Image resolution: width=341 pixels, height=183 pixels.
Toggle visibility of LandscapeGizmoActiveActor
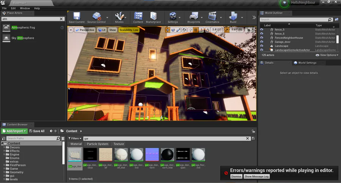click(x=261, y=50)
